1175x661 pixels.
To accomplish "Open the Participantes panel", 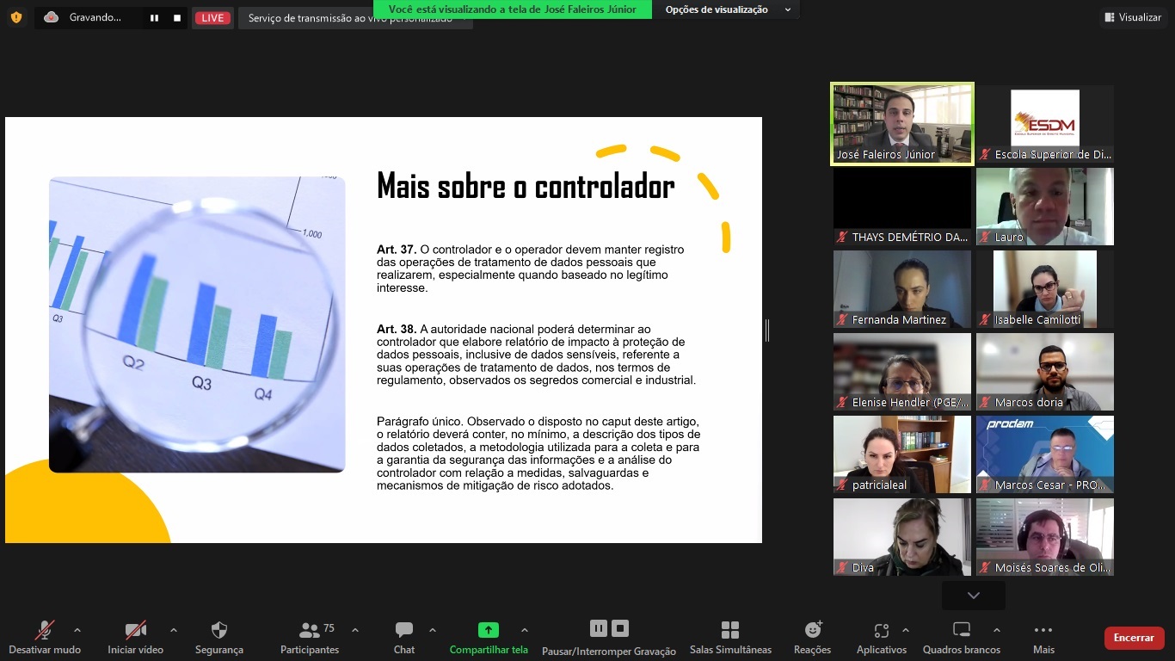I will point(310,638).
